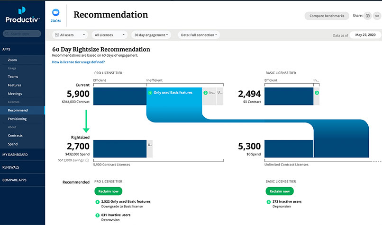Click the Pro tier current efficient dark bar
Viewport: 382px width, 225px height.
point(120,96)
